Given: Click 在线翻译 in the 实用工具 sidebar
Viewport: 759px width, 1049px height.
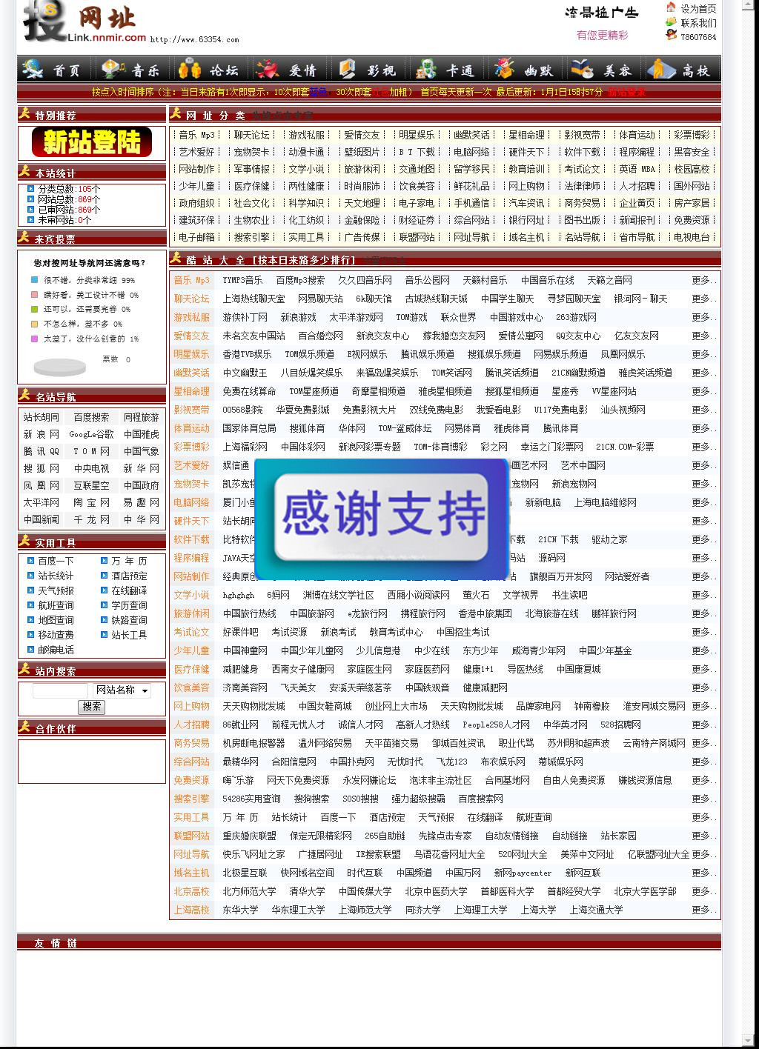Looking at the screenshot, I should tap(129, 590).
